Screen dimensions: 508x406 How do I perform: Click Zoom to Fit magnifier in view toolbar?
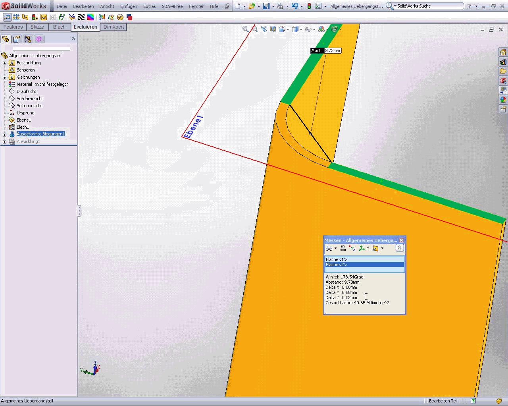click(246, 29)
